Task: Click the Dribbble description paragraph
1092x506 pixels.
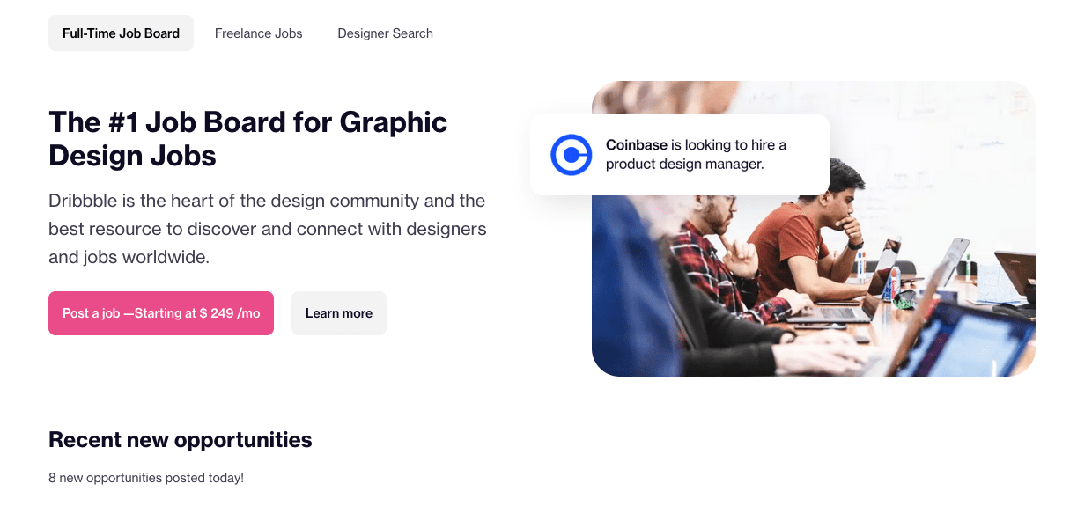Action: [x=268, y=229]
